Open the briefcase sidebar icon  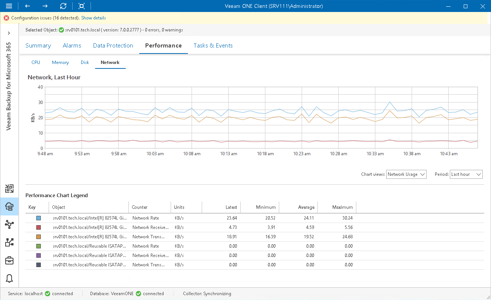click(9, 260)
